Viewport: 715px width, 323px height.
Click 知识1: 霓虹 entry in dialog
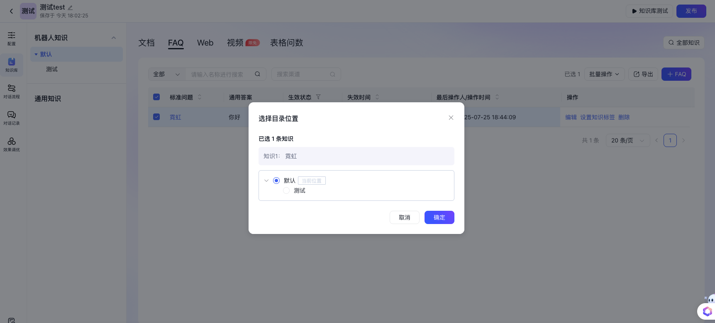pyautogui.click(x=356, y=156)
